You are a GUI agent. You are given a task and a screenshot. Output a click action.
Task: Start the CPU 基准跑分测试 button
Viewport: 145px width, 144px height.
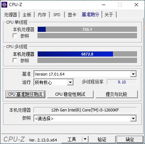point(25,94)
